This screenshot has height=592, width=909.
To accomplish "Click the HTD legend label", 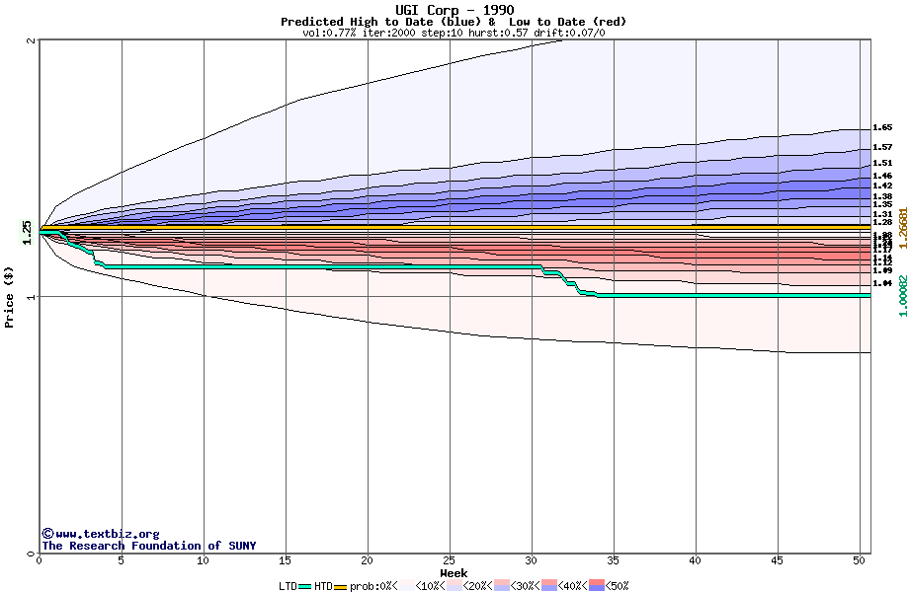I will tap(323, 586).
